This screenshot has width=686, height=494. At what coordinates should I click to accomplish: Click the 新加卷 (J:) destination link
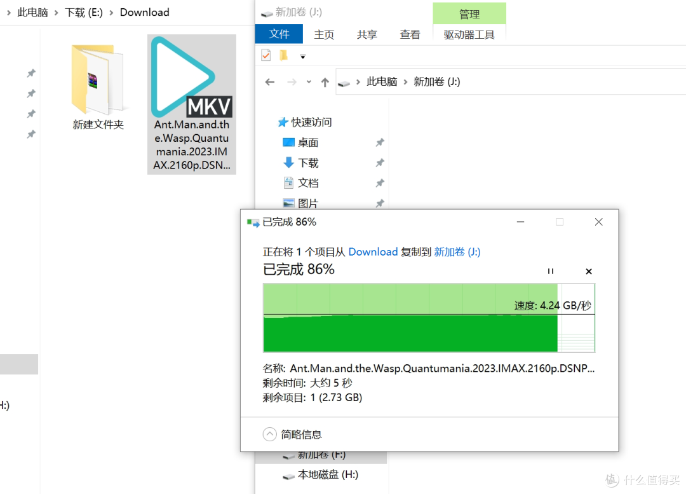point(457,252)
